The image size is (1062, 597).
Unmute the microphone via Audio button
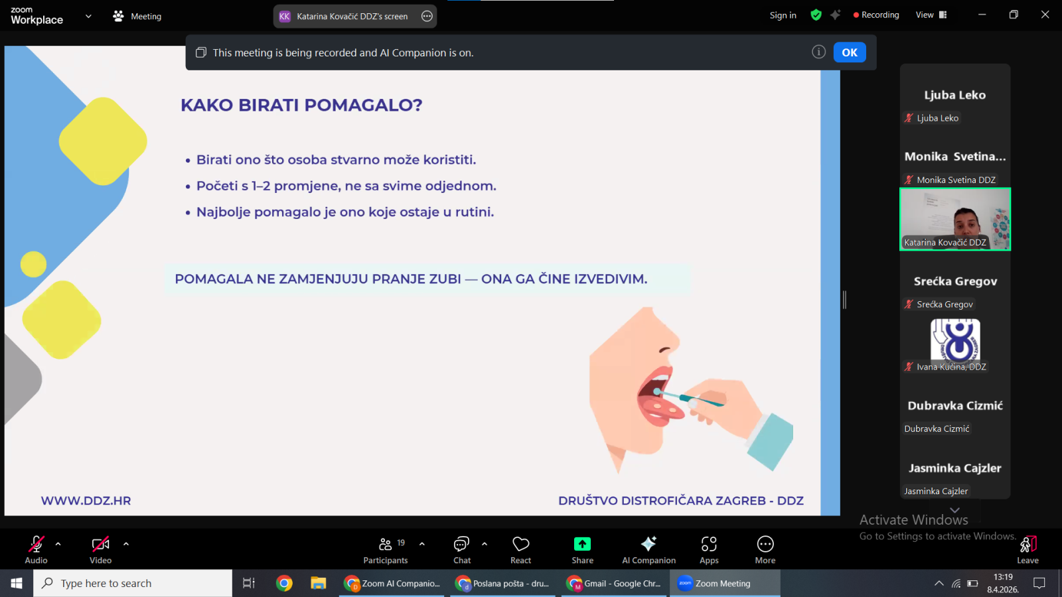pos(37,550)
